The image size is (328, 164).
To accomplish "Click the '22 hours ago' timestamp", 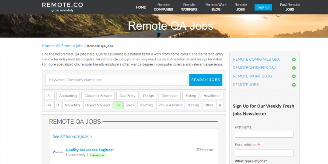I will pos(205,150).
